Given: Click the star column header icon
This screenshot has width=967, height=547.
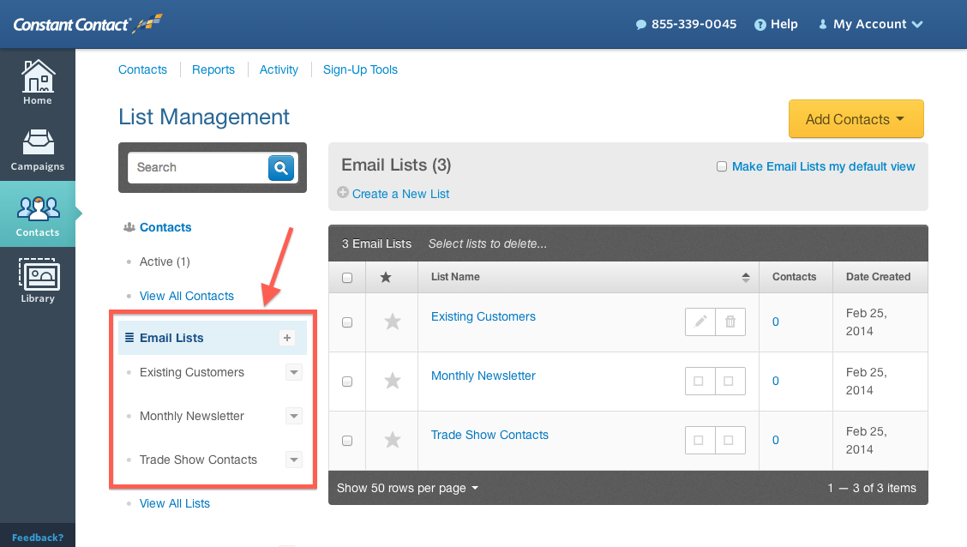Looking at the screenshot, I should 386,277.
